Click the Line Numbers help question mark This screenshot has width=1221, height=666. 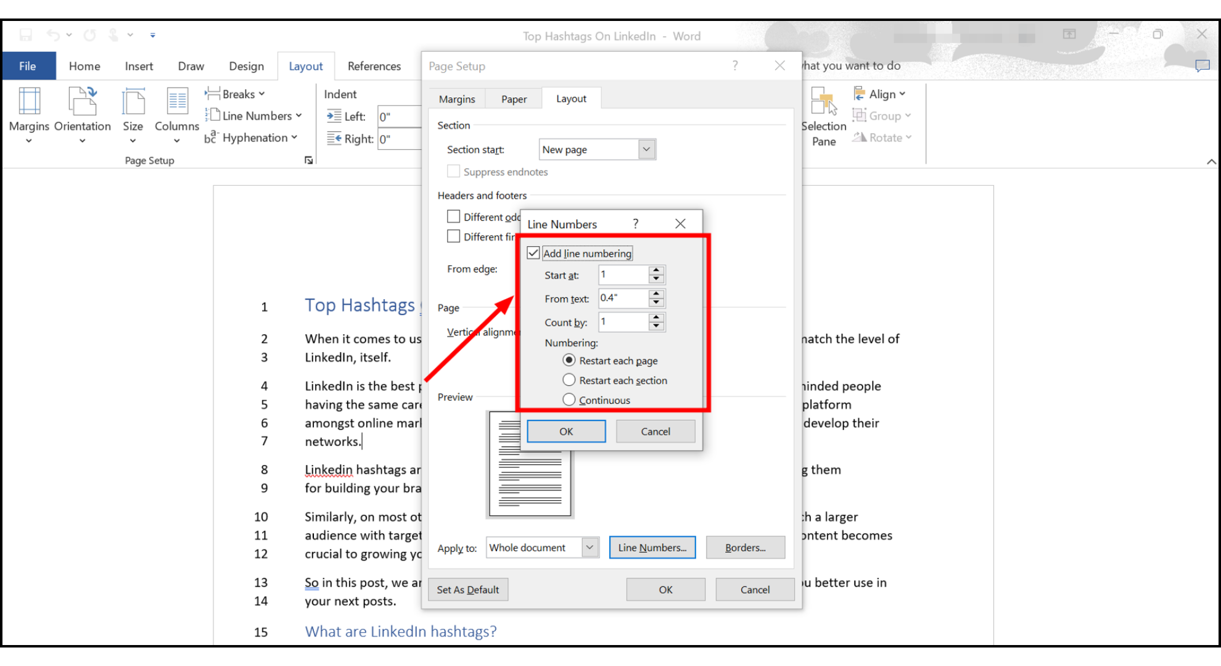pyautogui.click(x=635, y=224)
